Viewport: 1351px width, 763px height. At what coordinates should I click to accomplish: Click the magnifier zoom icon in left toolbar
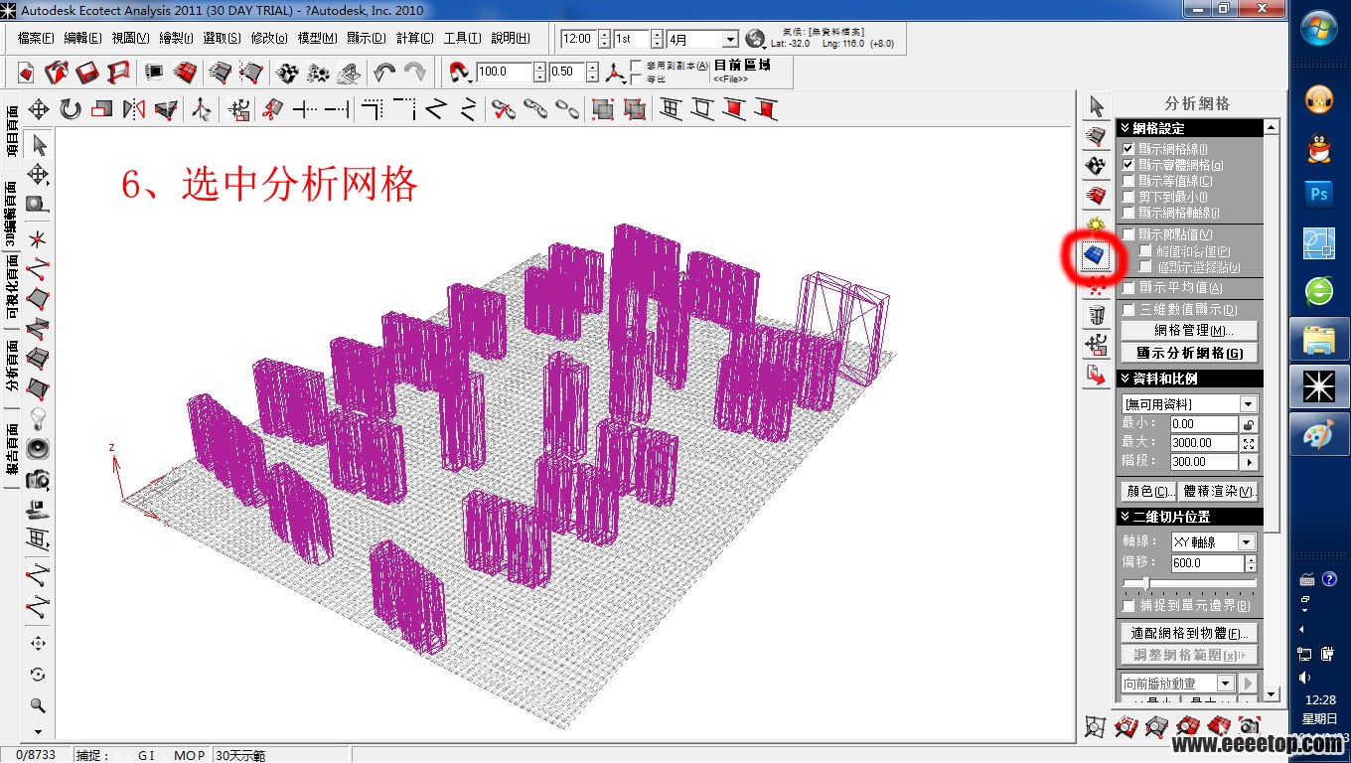click(x=39, y=705)
